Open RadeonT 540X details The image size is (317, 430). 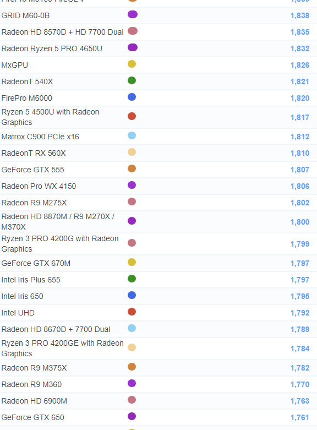(x=27, y=81)
